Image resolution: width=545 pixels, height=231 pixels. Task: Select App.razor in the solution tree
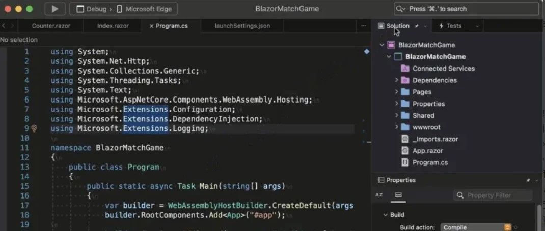[427, 151]
